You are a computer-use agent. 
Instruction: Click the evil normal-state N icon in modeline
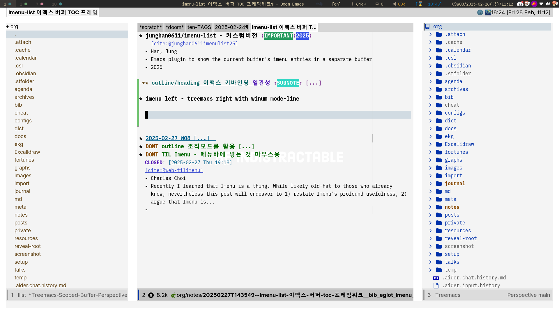pyautogui.click(x=151, y=295)
